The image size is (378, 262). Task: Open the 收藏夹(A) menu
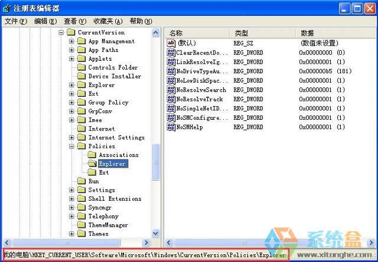coord(108,21)
